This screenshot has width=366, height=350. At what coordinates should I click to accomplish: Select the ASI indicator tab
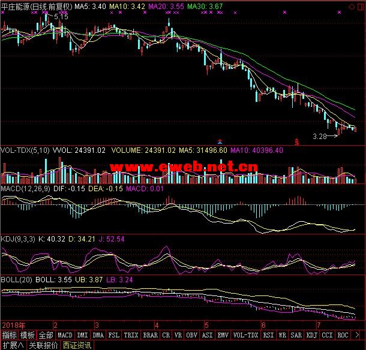click(x=207, y=335)
